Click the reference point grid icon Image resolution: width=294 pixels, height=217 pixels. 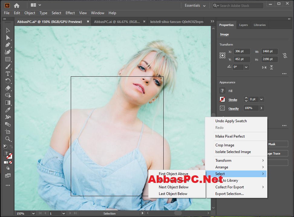[222, 55]
